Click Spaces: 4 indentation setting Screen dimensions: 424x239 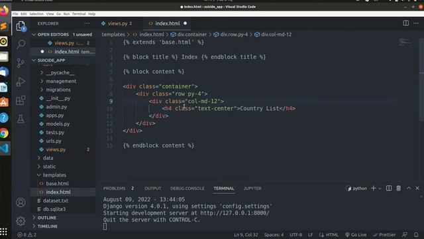[274, 234]
